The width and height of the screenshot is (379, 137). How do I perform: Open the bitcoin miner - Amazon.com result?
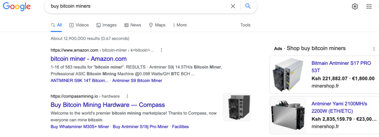pyautogui.click(x=88, y=59)
